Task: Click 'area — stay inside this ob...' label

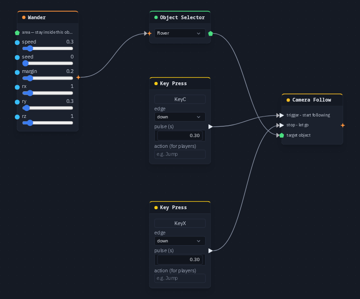Action: tap(47, 32)
